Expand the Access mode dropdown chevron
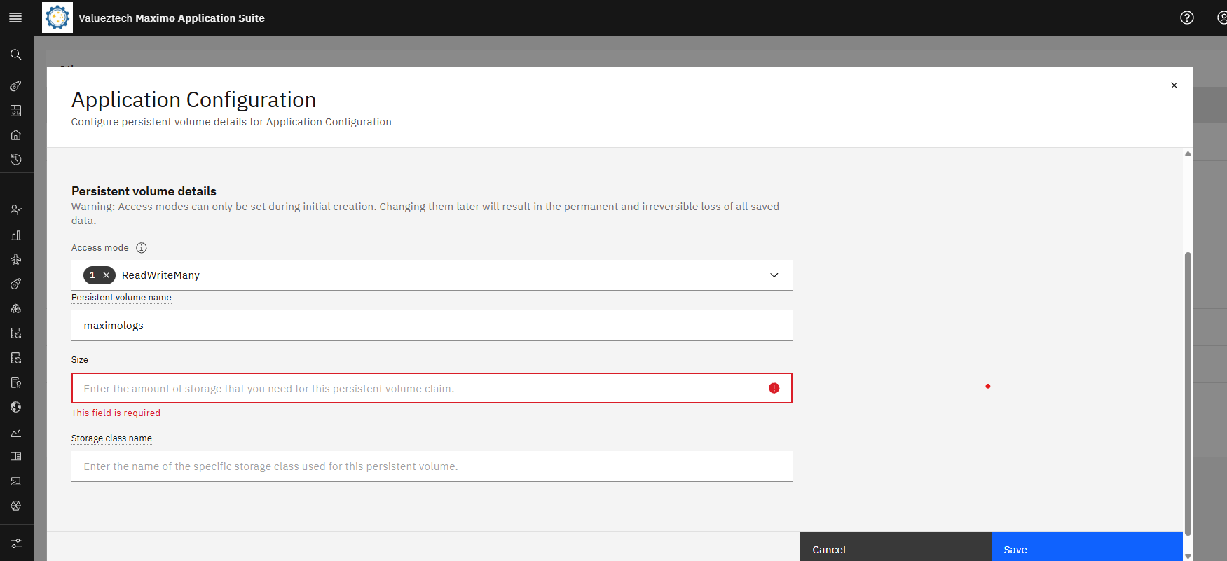Screen dimensions: 1227x561 click(x=774, y=275)
